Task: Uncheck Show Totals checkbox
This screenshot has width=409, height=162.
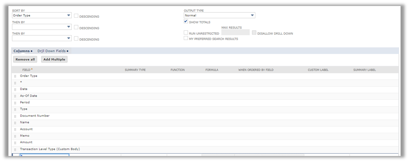Action: [186, 22]
